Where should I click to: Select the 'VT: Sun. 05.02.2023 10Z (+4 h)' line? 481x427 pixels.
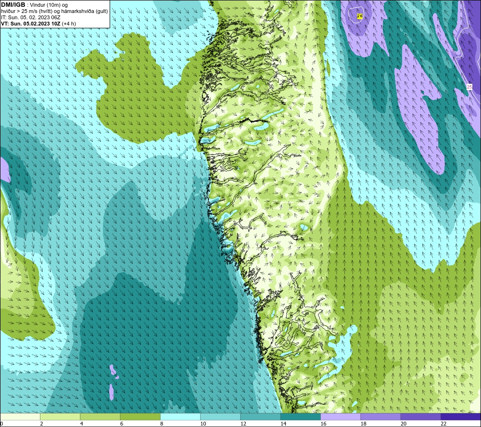point(38,24)
